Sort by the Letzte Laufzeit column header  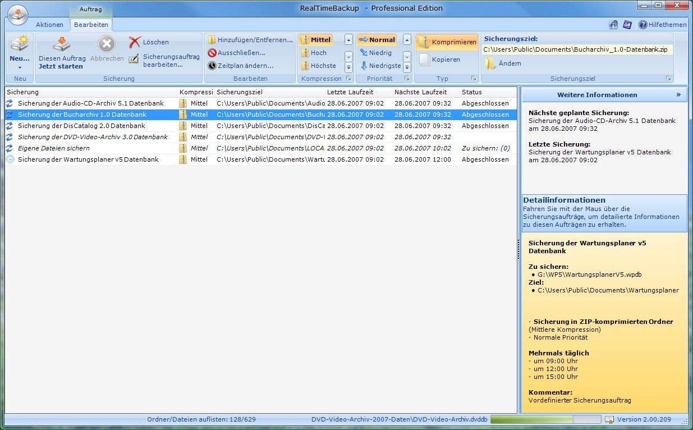click(359, 92)
